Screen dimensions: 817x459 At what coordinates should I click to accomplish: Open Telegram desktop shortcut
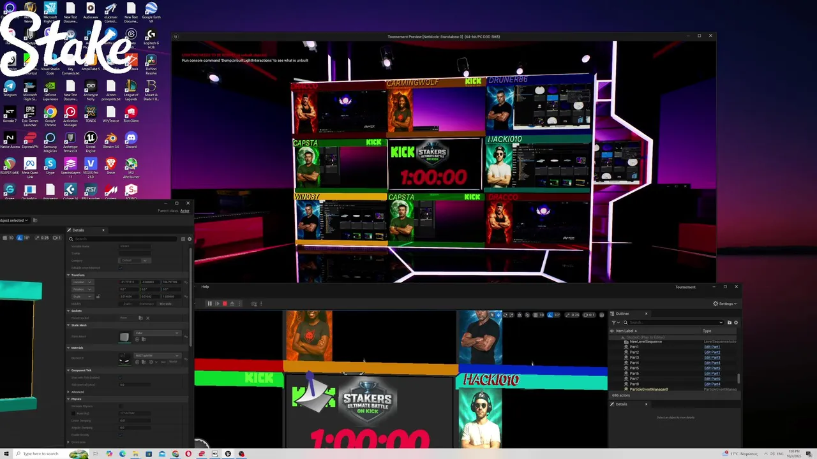point(10,89)
